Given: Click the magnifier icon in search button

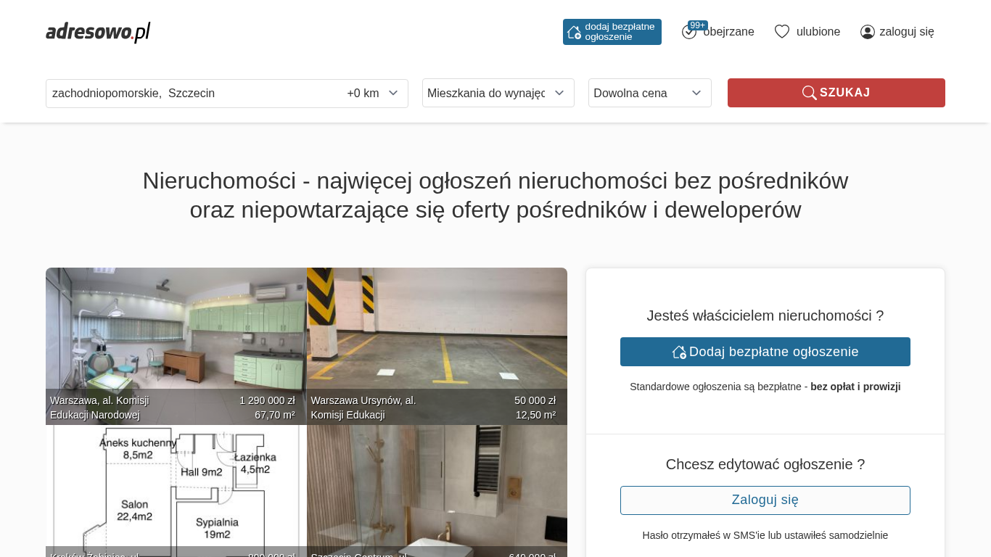Looking at the screenshot, I should [809, 93].
